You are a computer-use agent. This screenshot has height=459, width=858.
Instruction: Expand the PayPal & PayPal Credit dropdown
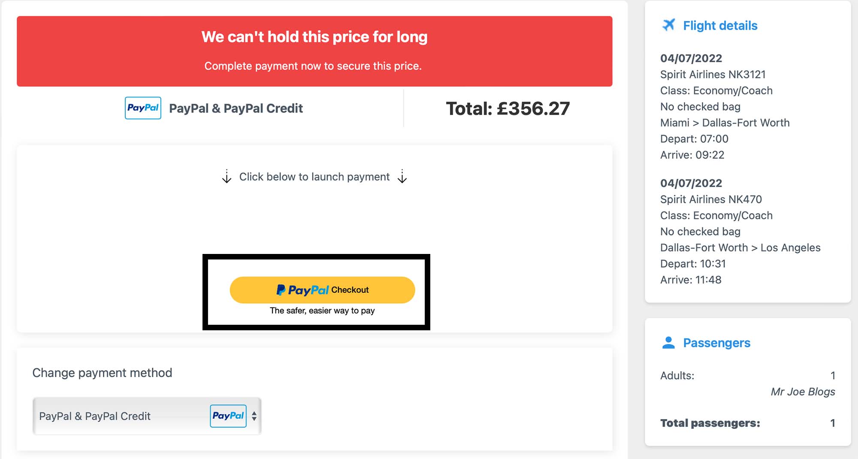[x=147, y=416]
